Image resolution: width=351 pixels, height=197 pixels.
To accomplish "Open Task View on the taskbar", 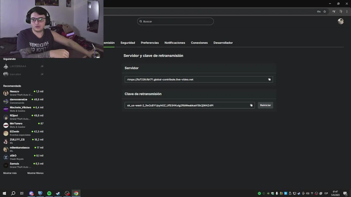I will coord(22,193).
